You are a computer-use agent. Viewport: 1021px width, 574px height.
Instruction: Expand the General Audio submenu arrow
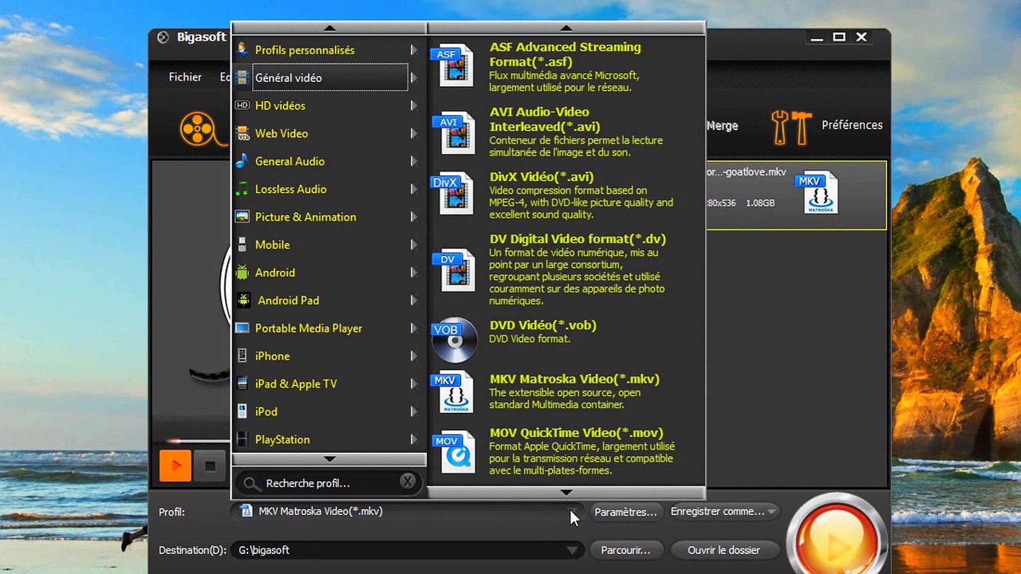(413, 161)
